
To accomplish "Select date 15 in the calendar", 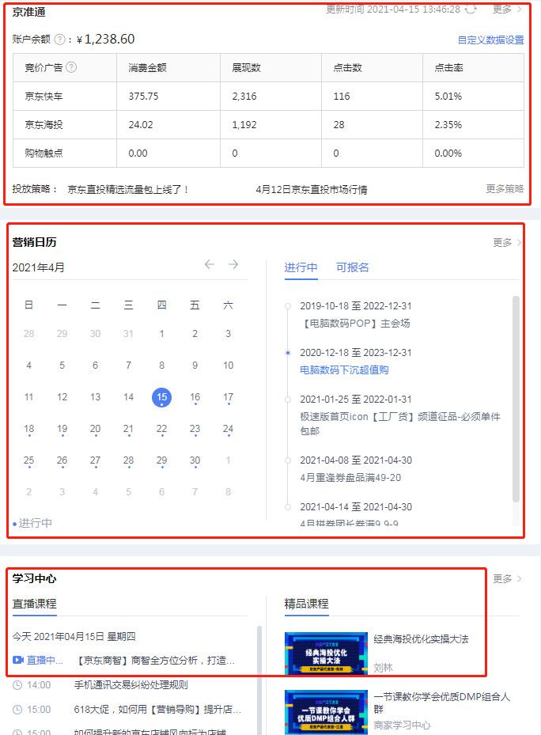I will point(161,397).
